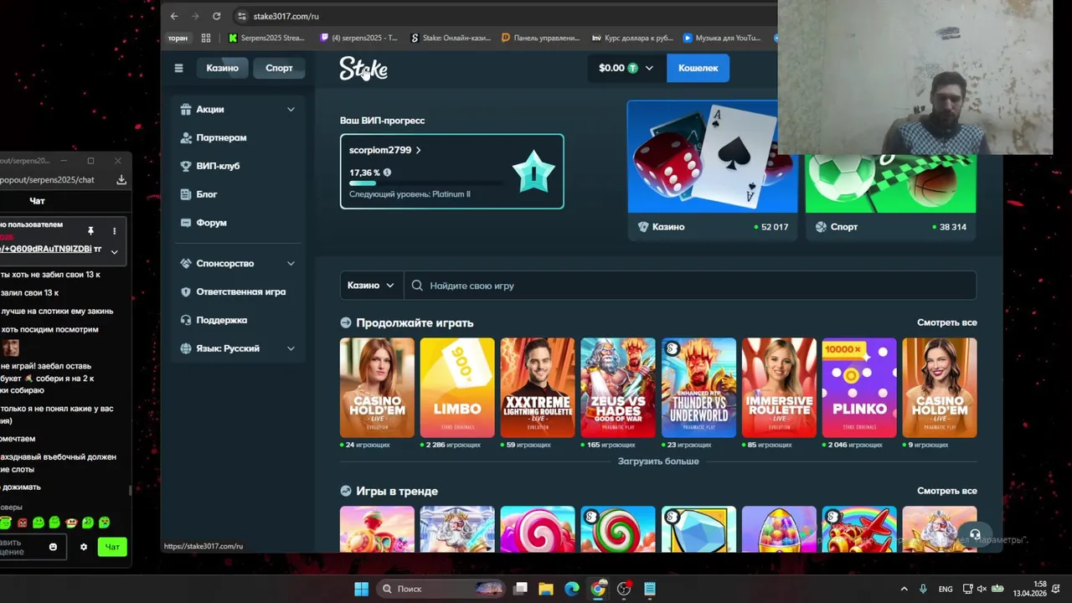
Task: Open Immersive Roulette game thumbnail
Action: [779, 388]
